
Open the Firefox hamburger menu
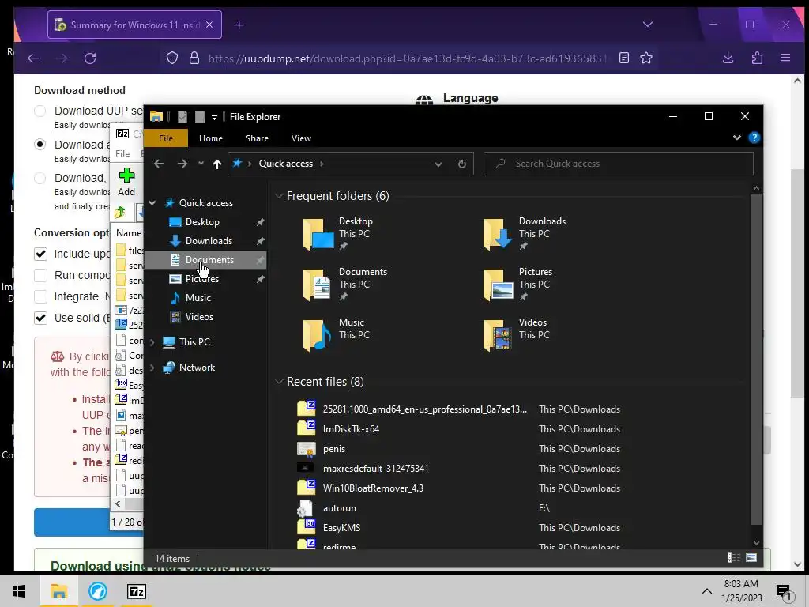(x=785, y=58)
